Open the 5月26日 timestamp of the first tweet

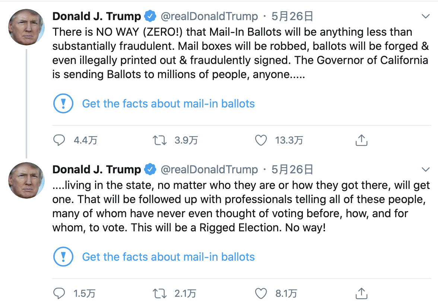[292, 16]
